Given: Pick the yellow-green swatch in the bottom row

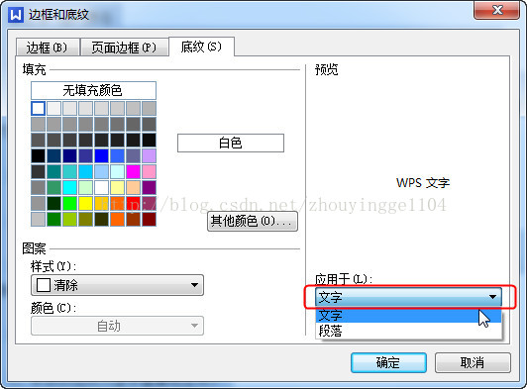Looking at the screenshot, I should [x=69, y=219].
